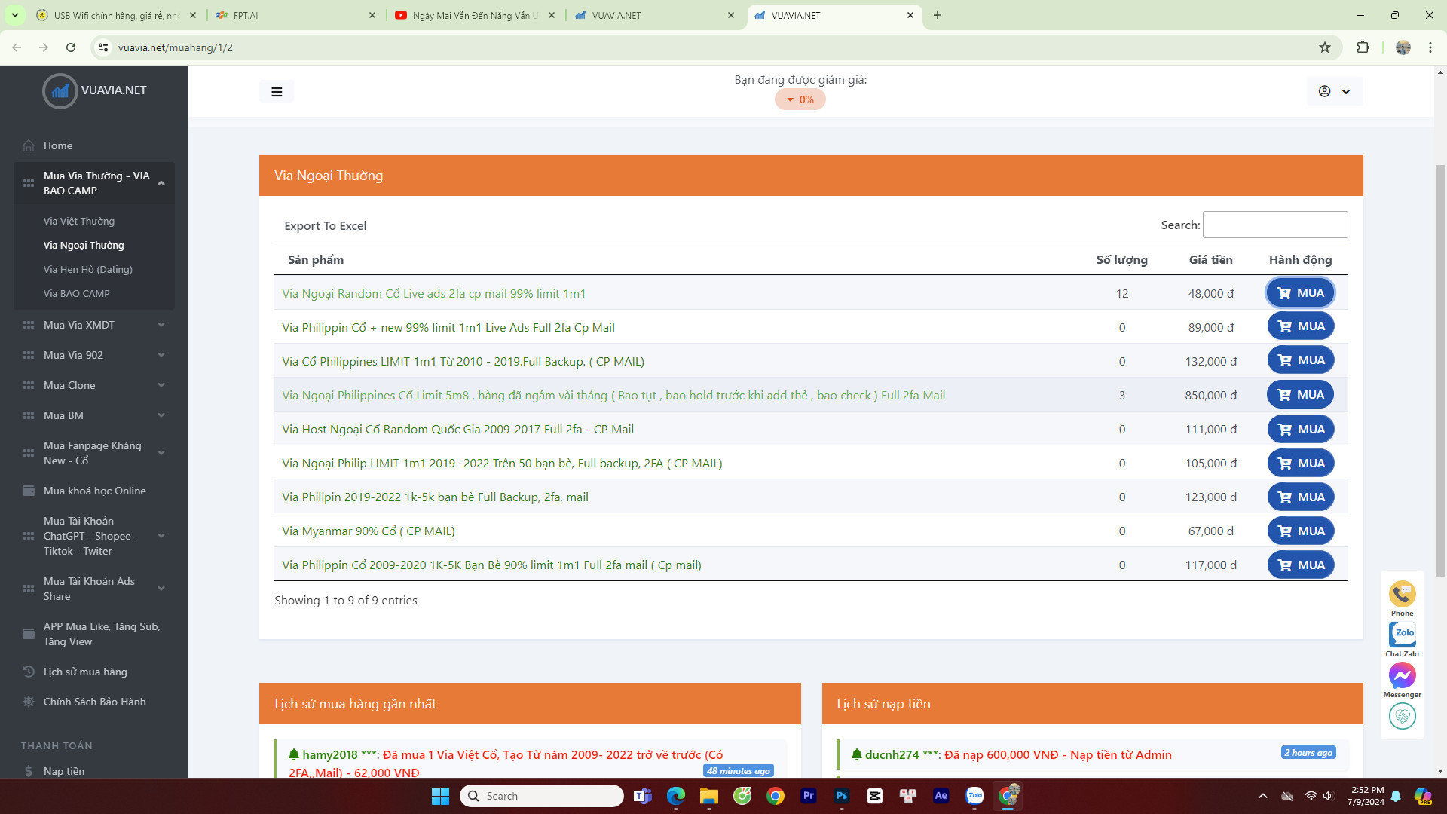Expand Mua Tài Khoản ChatGPT - Shopee menu
The image size is (1447, 814).
[94, 536]
